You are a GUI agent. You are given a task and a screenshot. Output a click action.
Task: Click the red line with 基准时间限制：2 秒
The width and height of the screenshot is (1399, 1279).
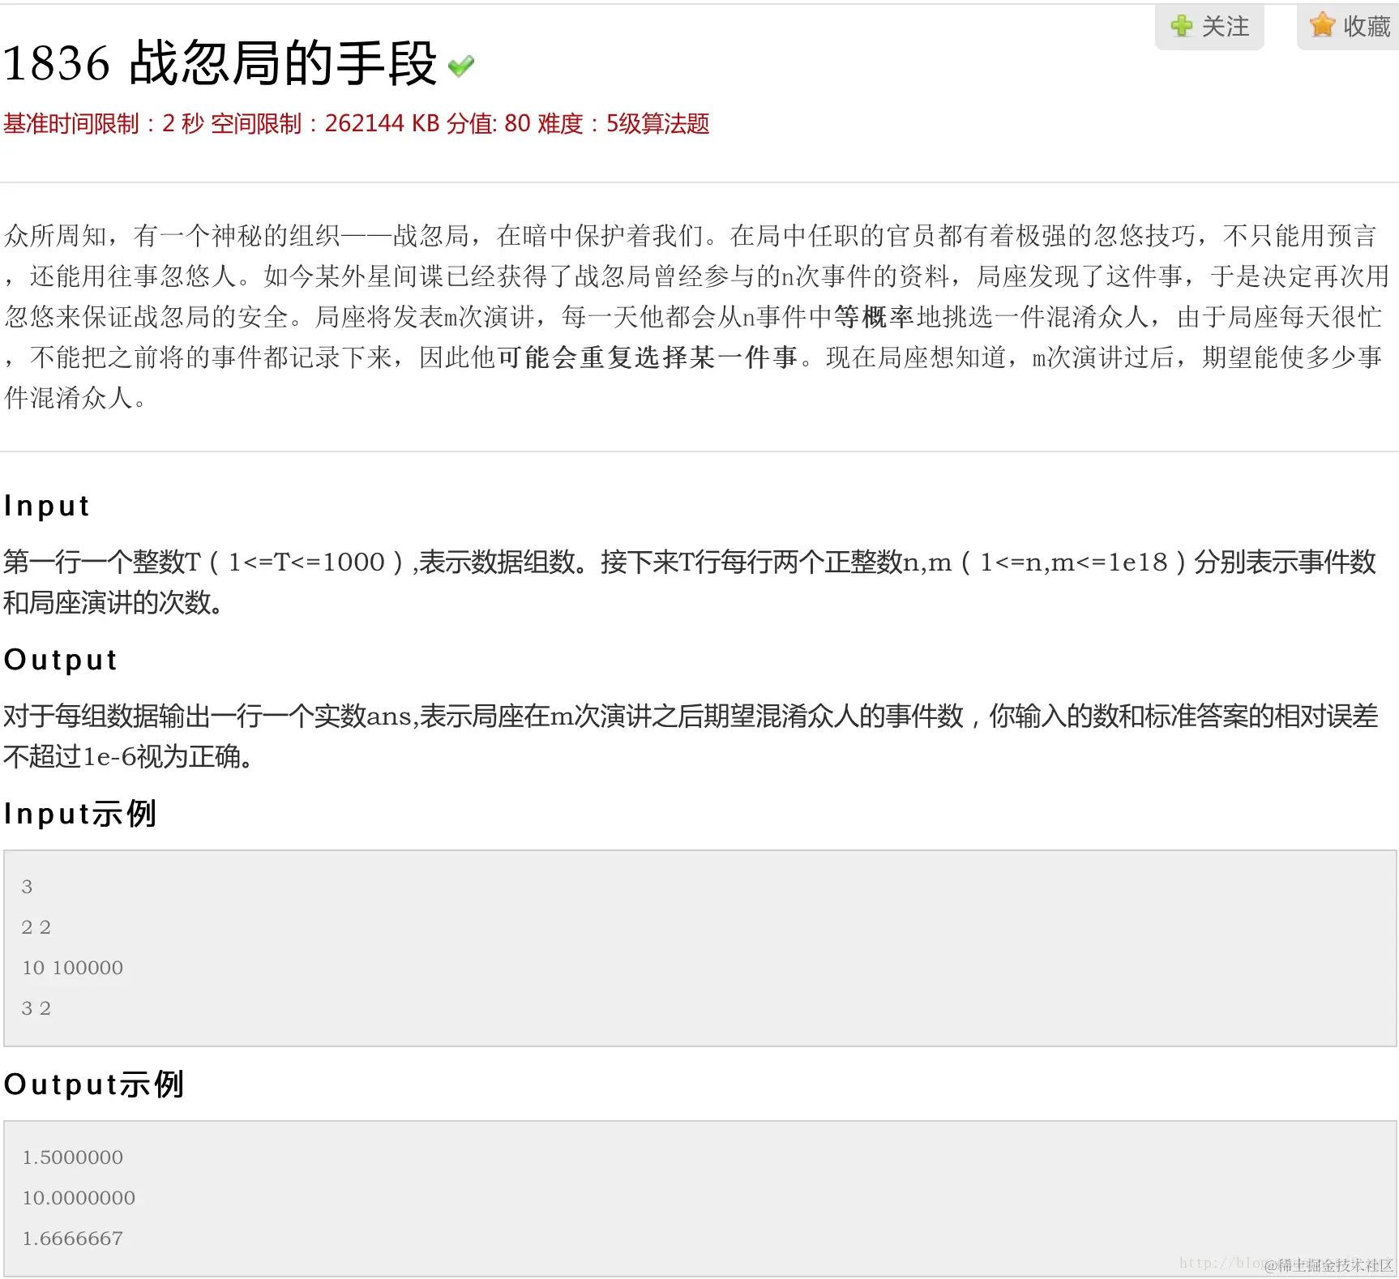357,124
